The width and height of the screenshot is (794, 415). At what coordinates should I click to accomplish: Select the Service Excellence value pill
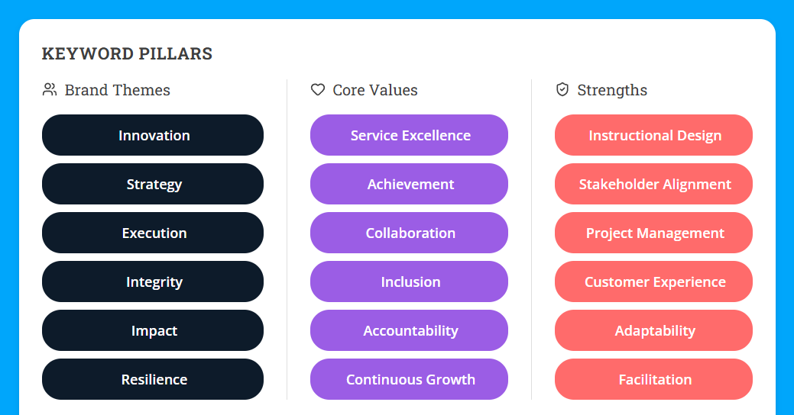409,135
